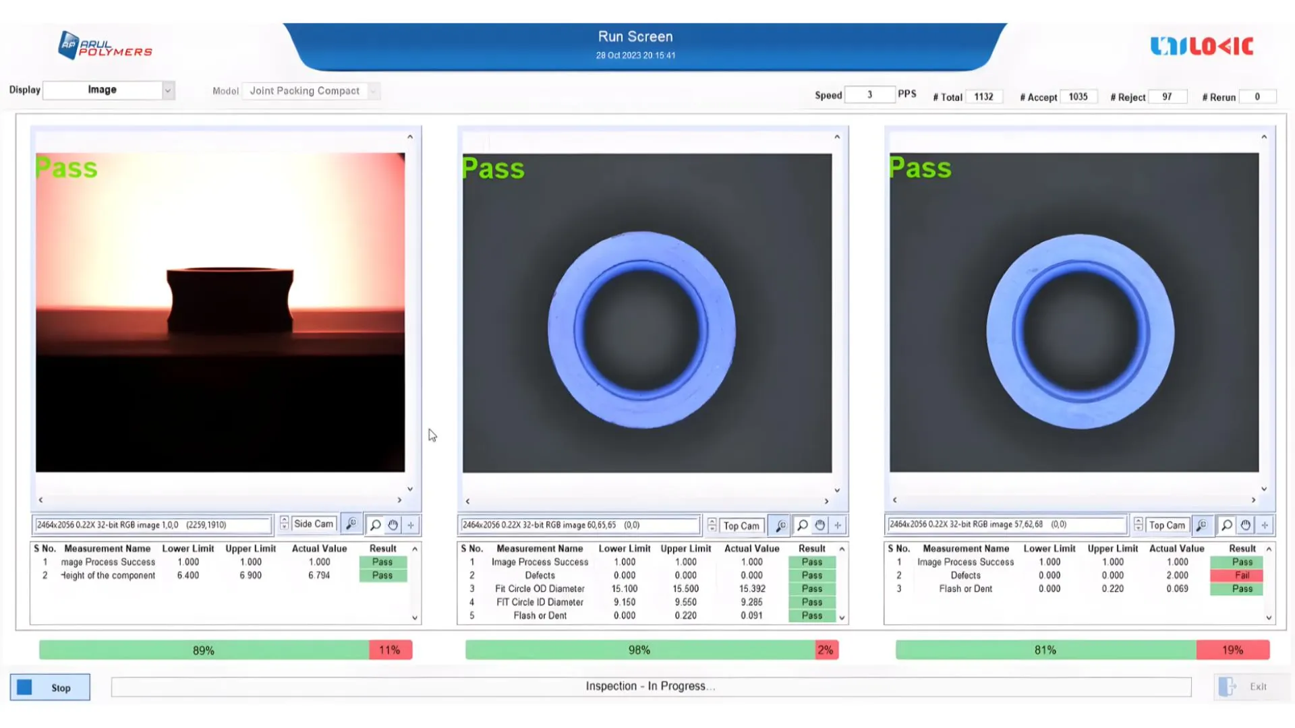Click zoom-fit icon beside right Top Cam
Viewport: 1295px width, 728px height.
point(1202,524)
